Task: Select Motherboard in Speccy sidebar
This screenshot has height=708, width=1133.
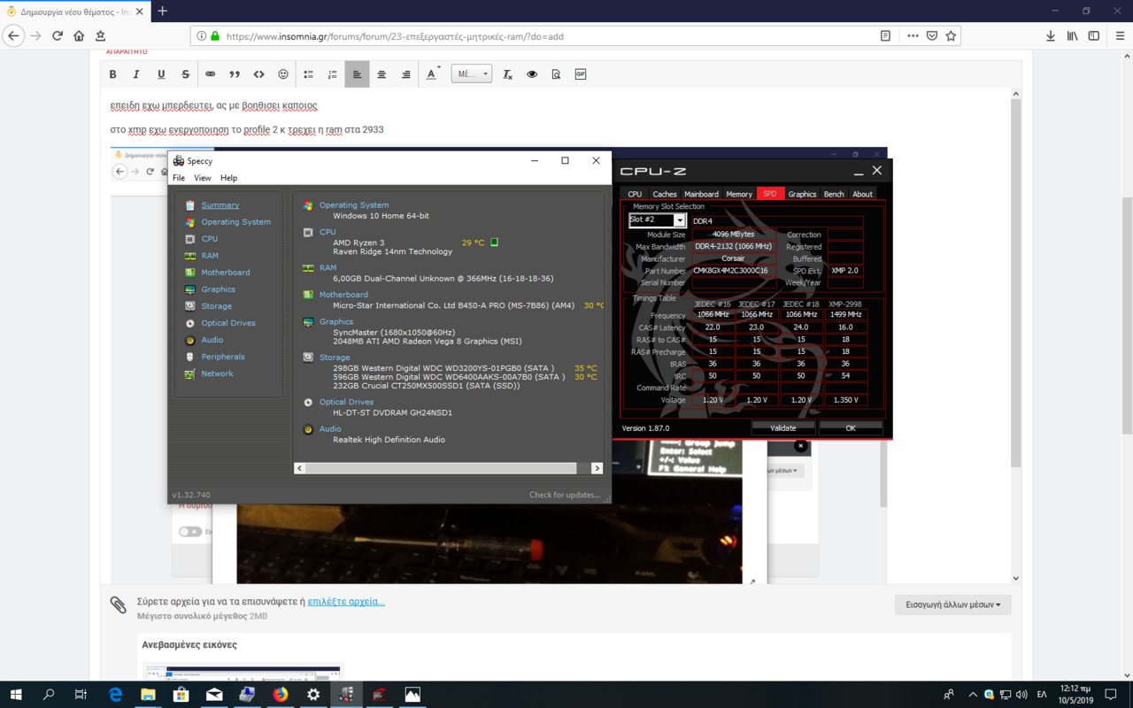Action: tap(225, 273)
